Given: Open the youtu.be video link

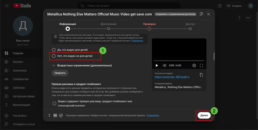Looking at the screenshot, I should coord(172,77).
